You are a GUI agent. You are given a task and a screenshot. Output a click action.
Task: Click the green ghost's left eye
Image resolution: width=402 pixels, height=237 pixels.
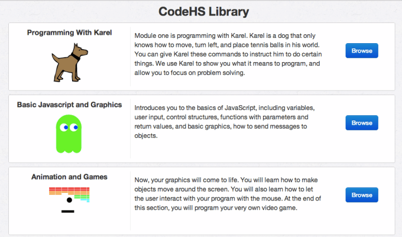(x=64, y=126)
